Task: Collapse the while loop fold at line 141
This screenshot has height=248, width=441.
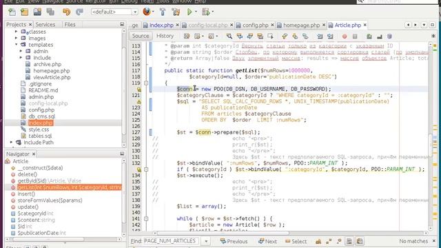Action: pos(145,218)
